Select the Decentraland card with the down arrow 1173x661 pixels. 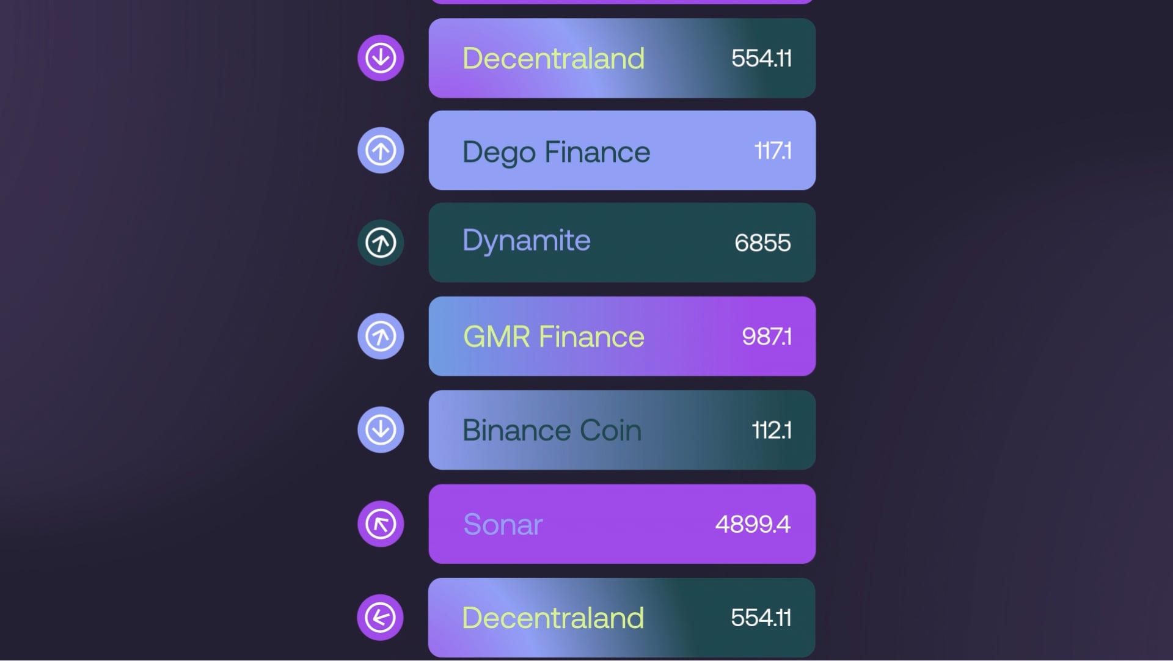621,58
